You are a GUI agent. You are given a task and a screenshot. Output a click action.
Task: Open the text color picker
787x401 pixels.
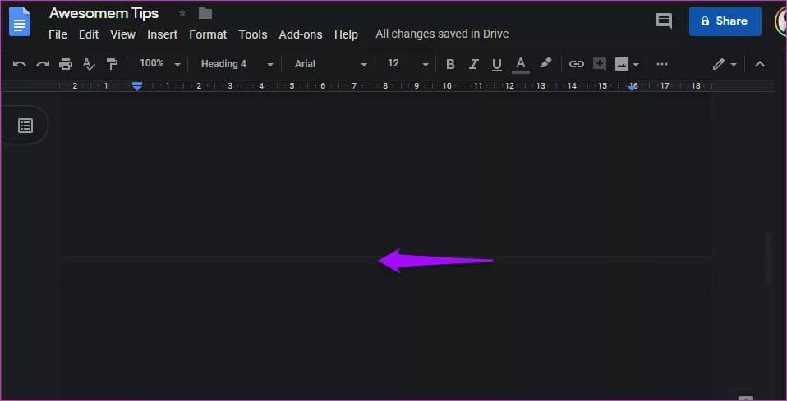(x=521, y=64)
